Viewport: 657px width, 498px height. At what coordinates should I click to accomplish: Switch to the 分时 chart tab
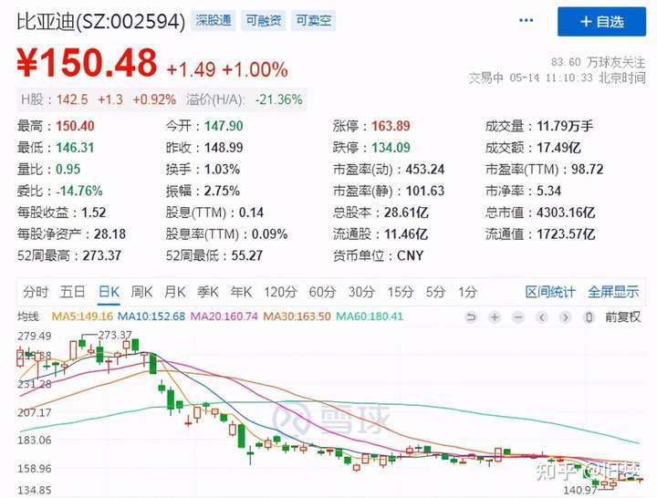36,292
